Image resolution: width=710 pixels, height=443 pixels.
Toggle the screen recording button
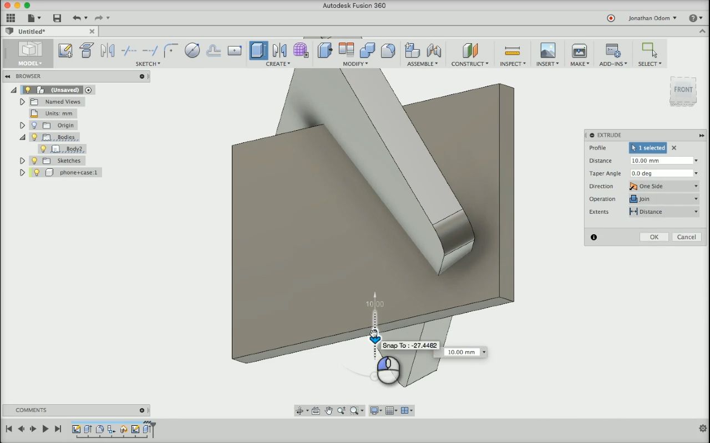tap(611, 18)
